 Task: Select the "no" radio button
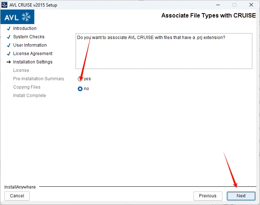click(x=80, y=89)
